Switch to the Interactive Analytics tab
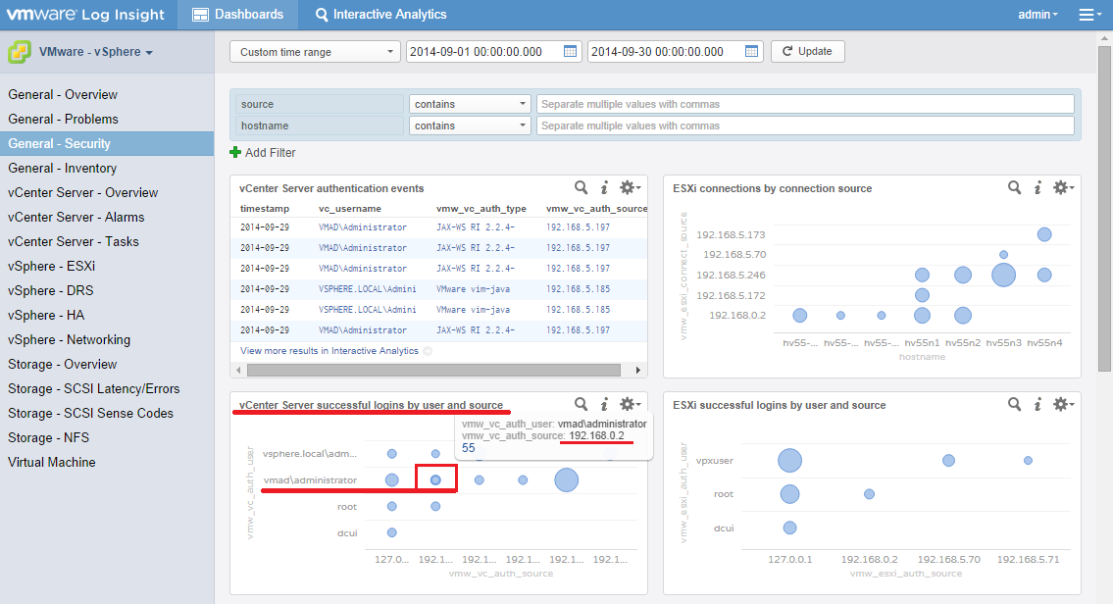The image size is (1113, 604). 380,15
